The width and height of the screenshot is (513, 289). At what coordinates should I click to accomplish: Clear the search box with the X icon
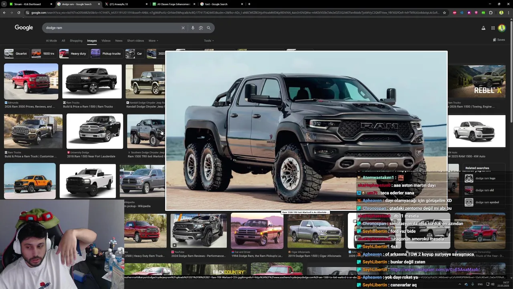(x=183, y=28)
